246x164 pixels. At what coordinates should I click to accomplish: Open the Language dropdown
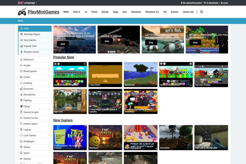pos(27,3)
